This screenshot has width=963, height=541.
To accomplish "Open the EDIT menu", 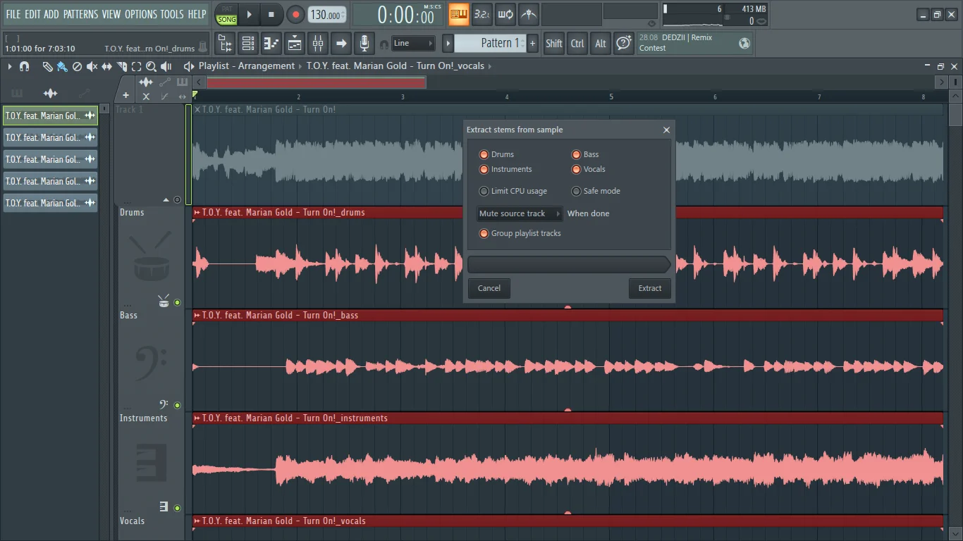I will (32, 14).
